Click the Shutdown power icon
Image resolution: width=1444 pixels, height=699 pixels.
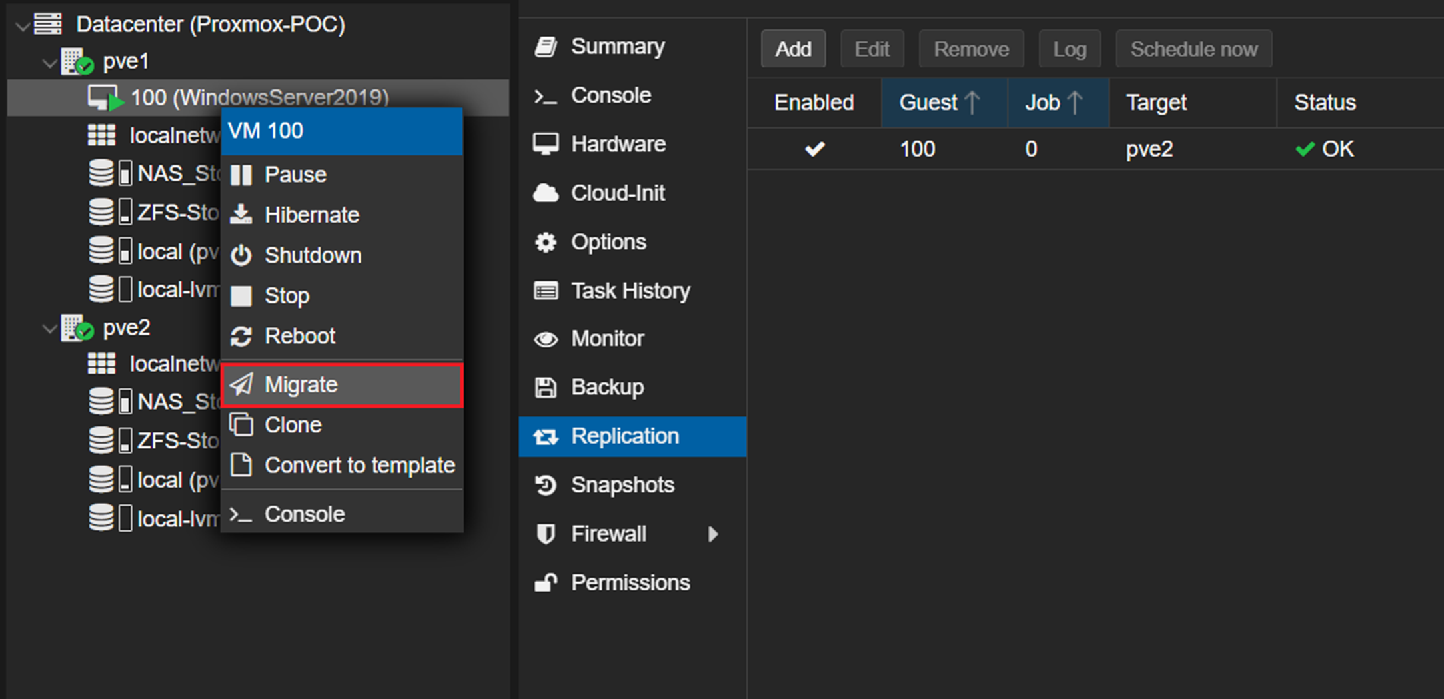(x=241, y=255)
